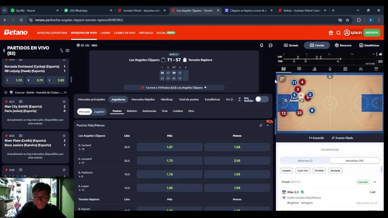Open the play-by-play list icon tab
This screenshot has width=388, height=218.
(299, 69)
